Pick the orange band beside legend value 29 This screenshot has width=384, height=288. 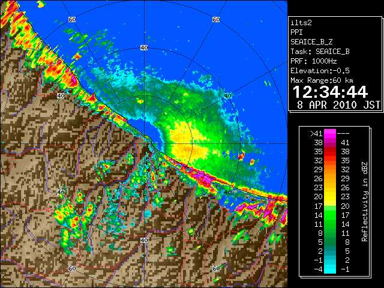tap(330, 170)
